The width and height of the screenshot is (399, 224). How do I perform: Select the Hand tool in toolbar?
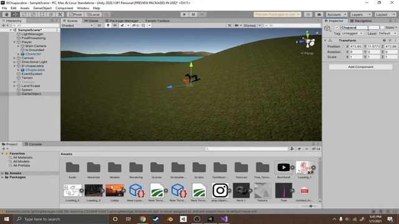(x=7, y=14)
